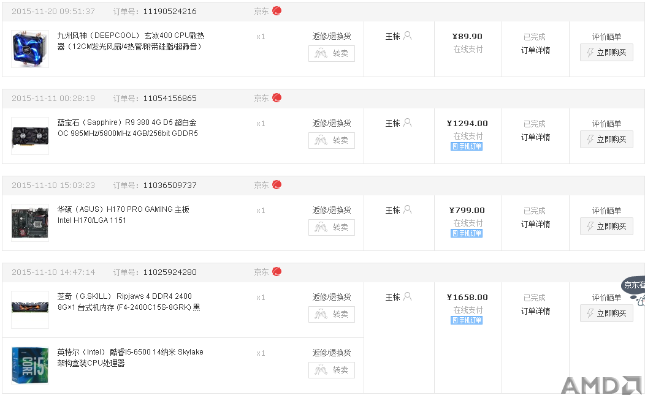645x398 pixels.
Task: Click 手机订单 badge under ¥1658.00
Action: 467,320
